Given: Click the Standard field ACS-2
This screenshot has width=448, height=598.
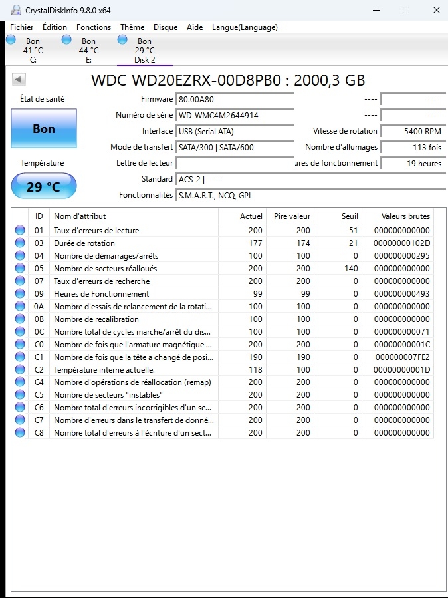Looking at the screenshot, I should [310, 179].
